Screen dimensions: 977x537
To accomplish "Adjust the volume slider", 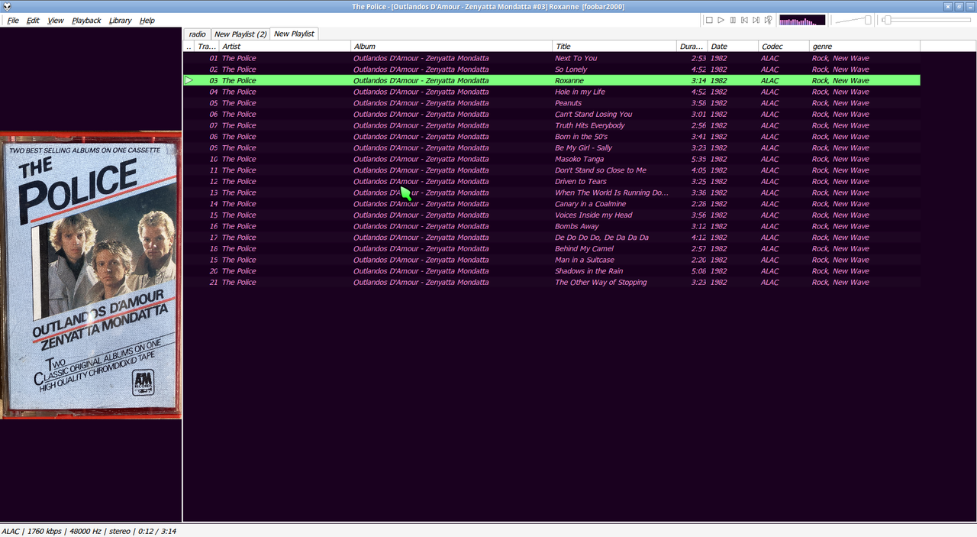I will click(x=853, y=20).
